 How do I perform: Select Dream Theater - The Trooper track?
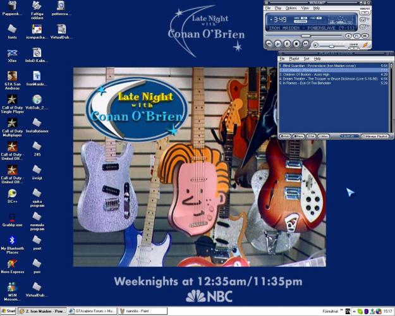tap(334, 79)
